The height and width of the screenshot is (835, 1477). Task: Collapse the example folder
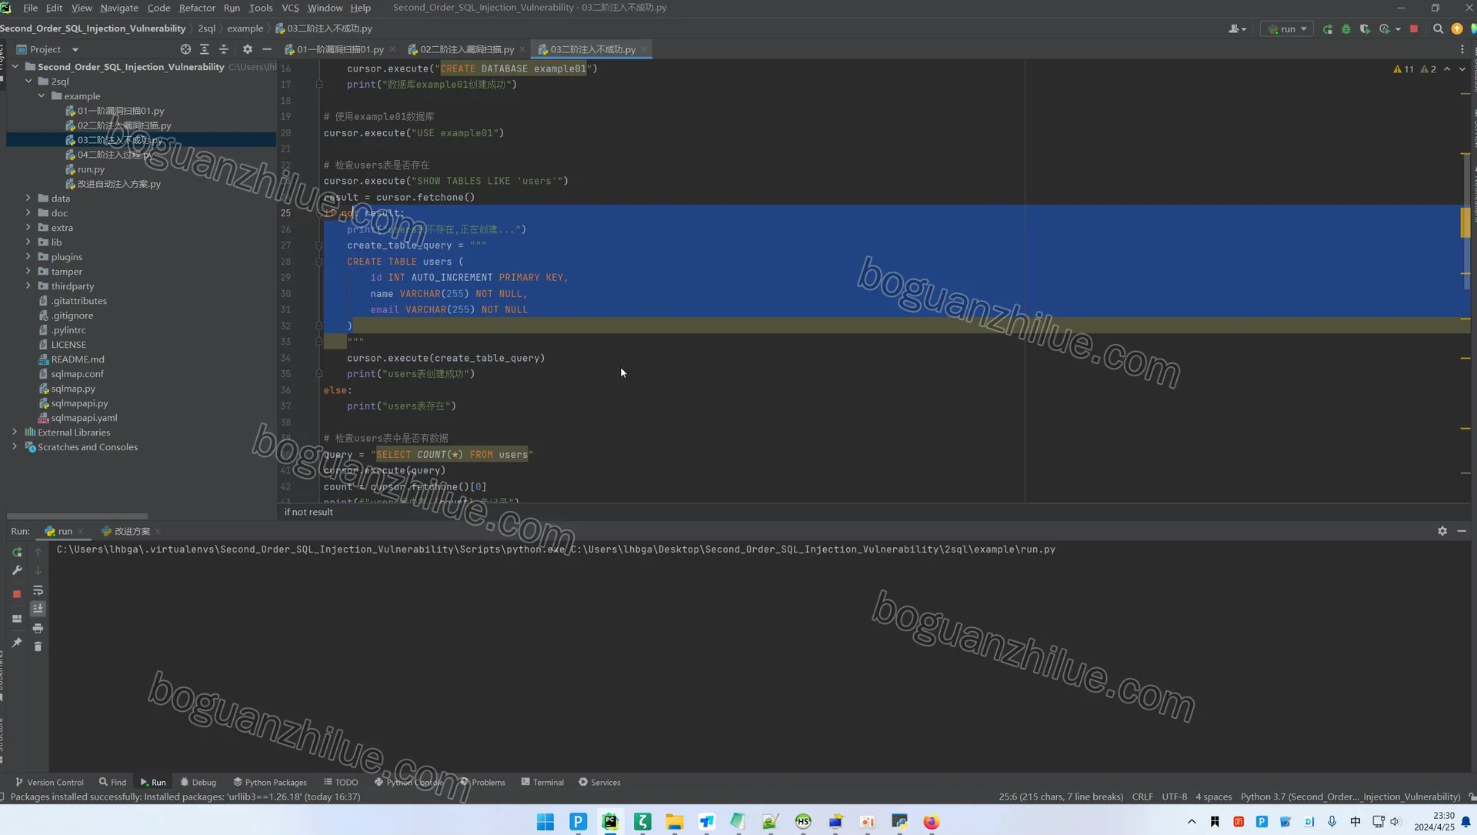[42, 96]
